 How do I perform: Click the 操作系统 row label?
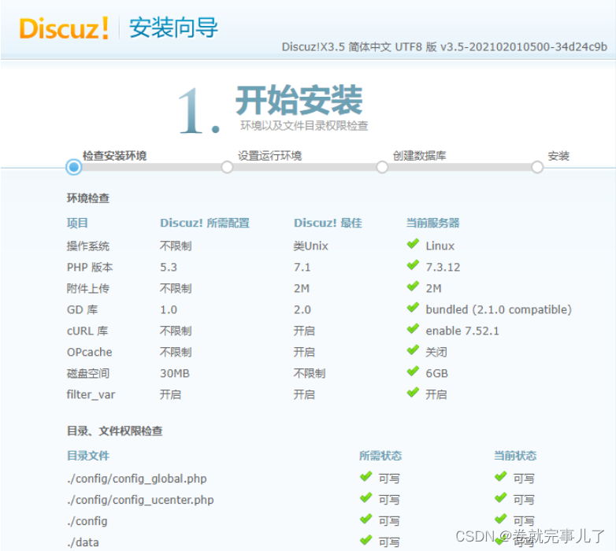click(88, 246)
